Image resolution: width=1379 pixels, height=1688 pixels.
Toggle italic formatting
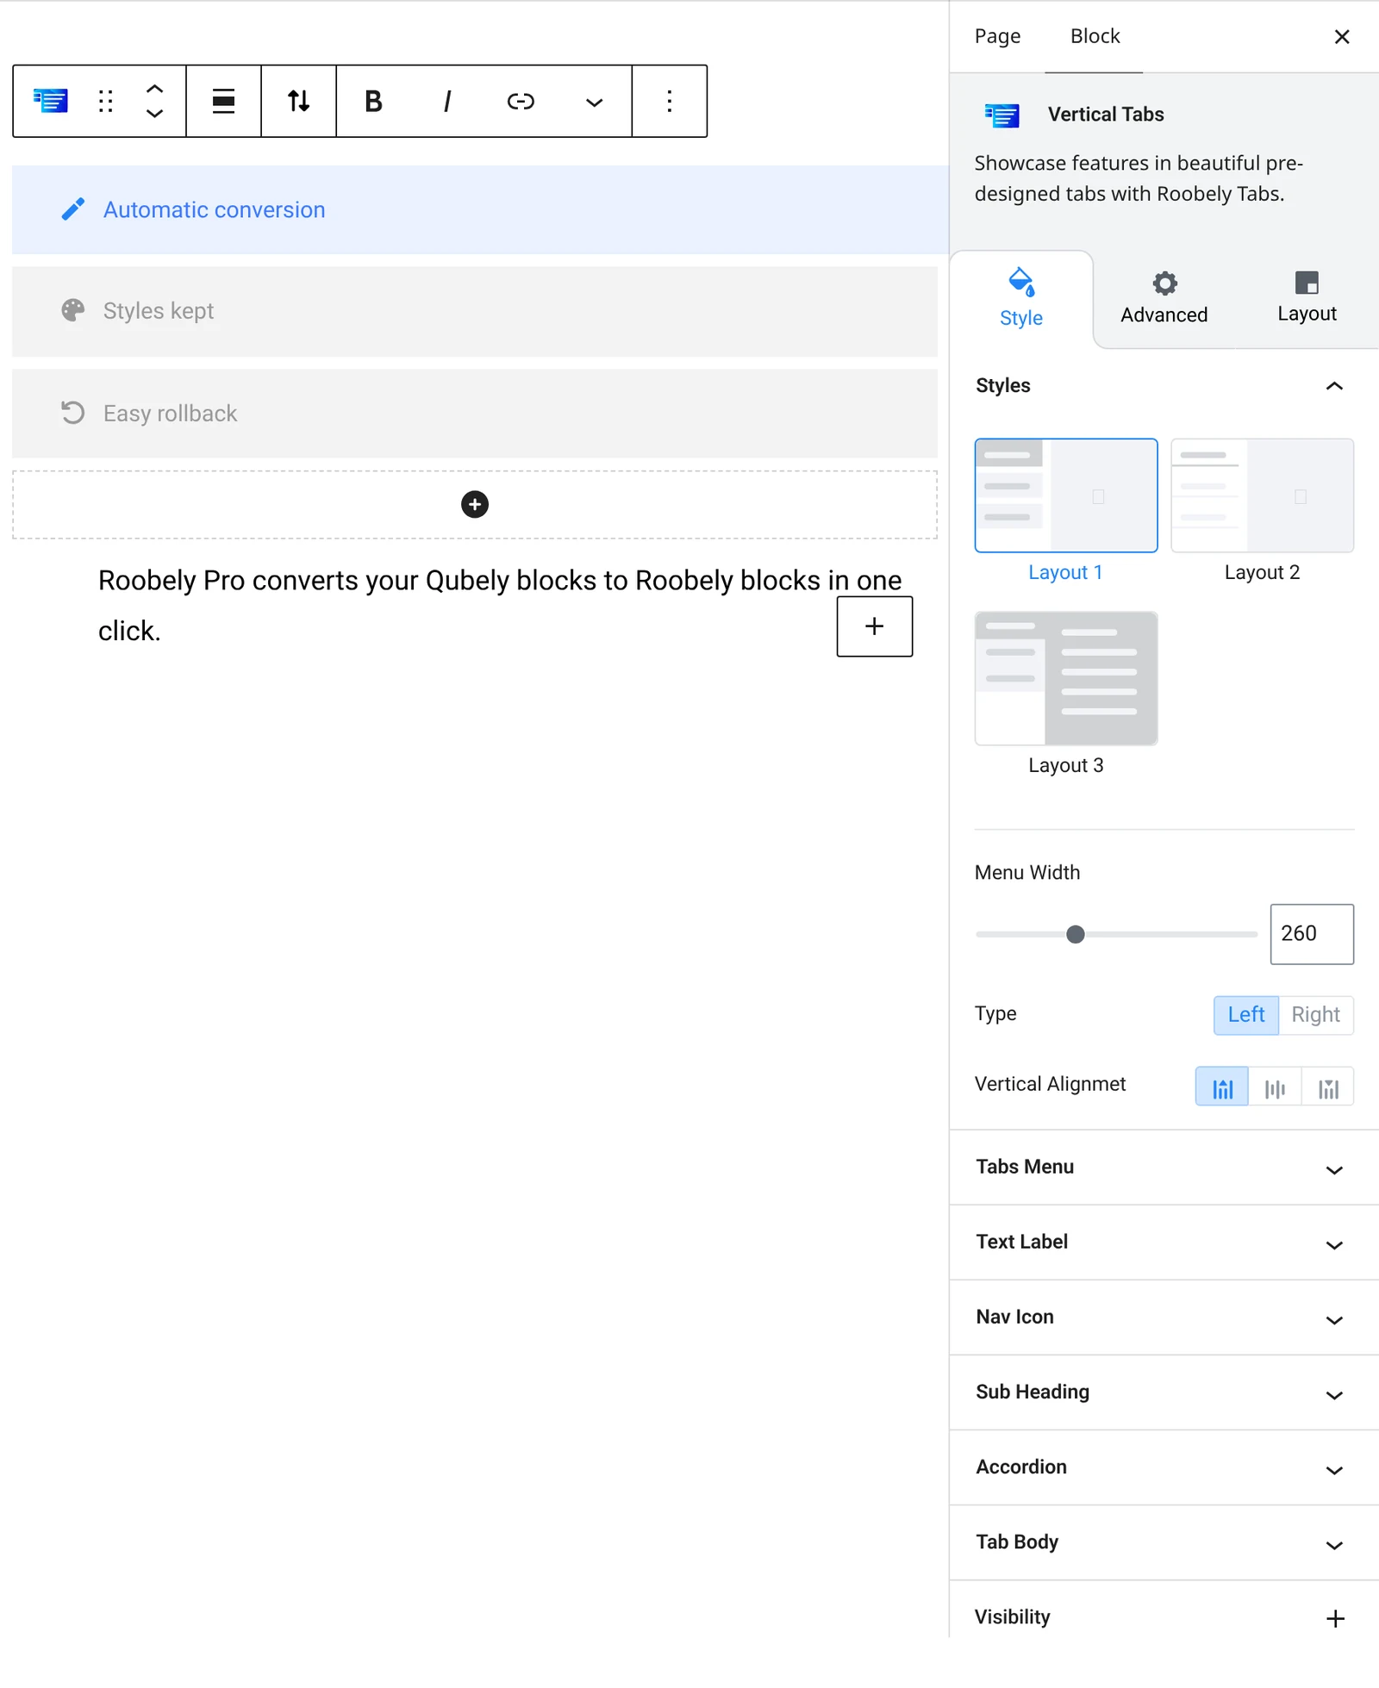click(x=447, y=101)
